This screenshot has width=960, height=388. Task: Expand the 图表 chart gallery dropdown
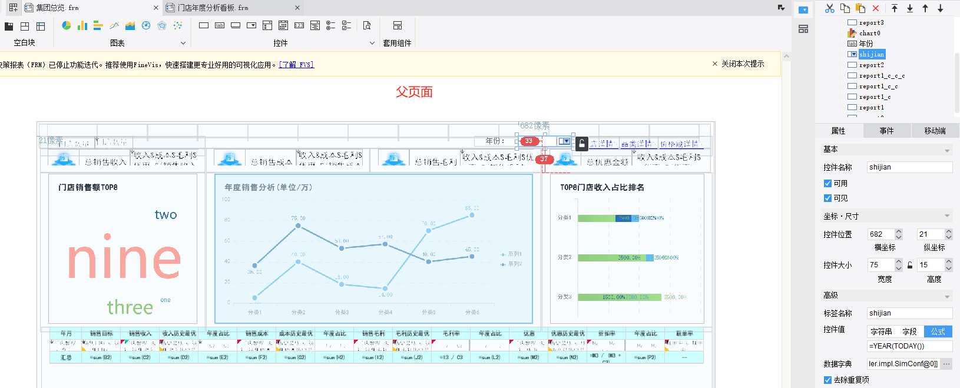point(183,43)
